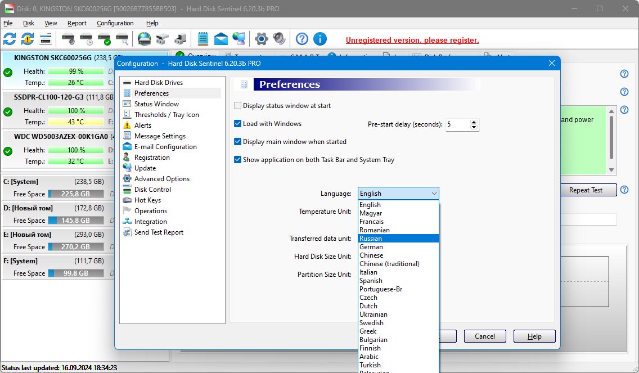Screen dimensions: 639x373
Task: Uncheck Load with Windows
Action: (238, 124)
